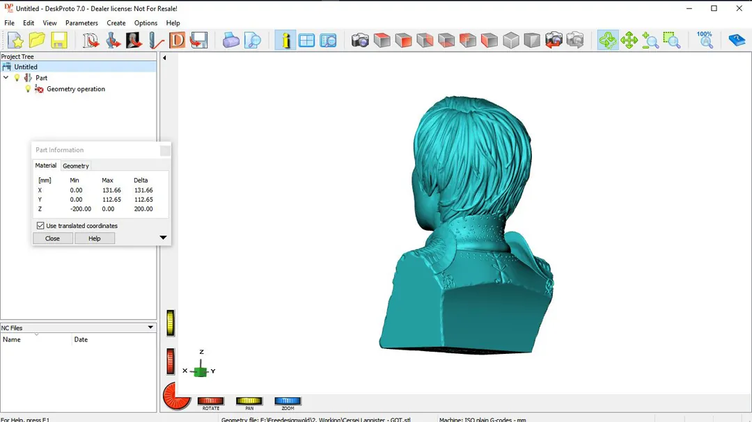The width and height of the screenshot is (752, 422).
Task: Activate the green four-arrow pan tool
Action: 629,40
